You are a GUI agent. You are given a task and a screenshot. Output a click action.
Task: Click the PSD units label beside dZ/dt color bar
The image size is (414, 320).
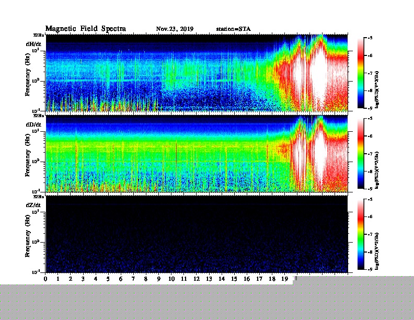(x=377, y=251)
